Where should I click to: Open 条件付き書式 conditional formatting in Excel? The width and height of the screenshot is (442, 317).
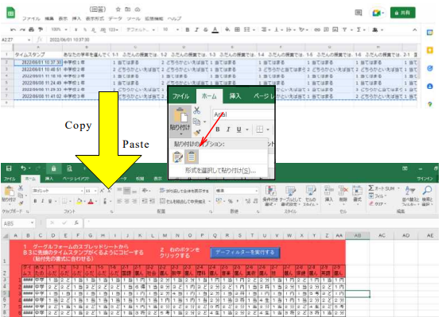(x=270, y=195)
